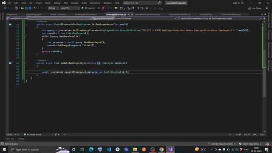Screen dimensions: 272x153
Task: Open the Analyze menu
Action: pos(74,3)
